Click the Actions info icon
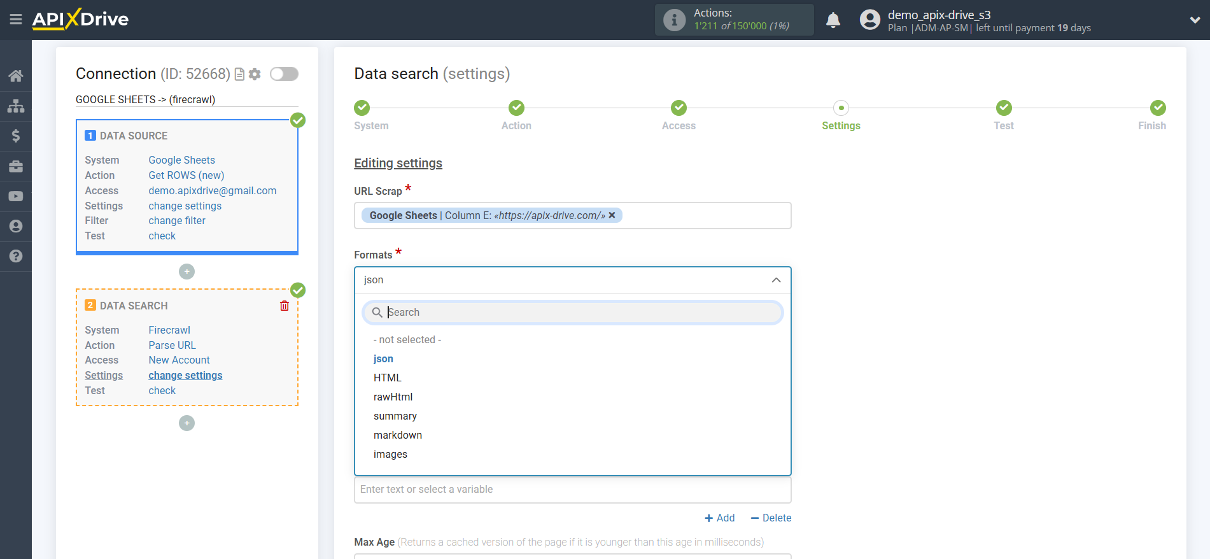This screenshot has width=1210, height=559. point(674,20)
